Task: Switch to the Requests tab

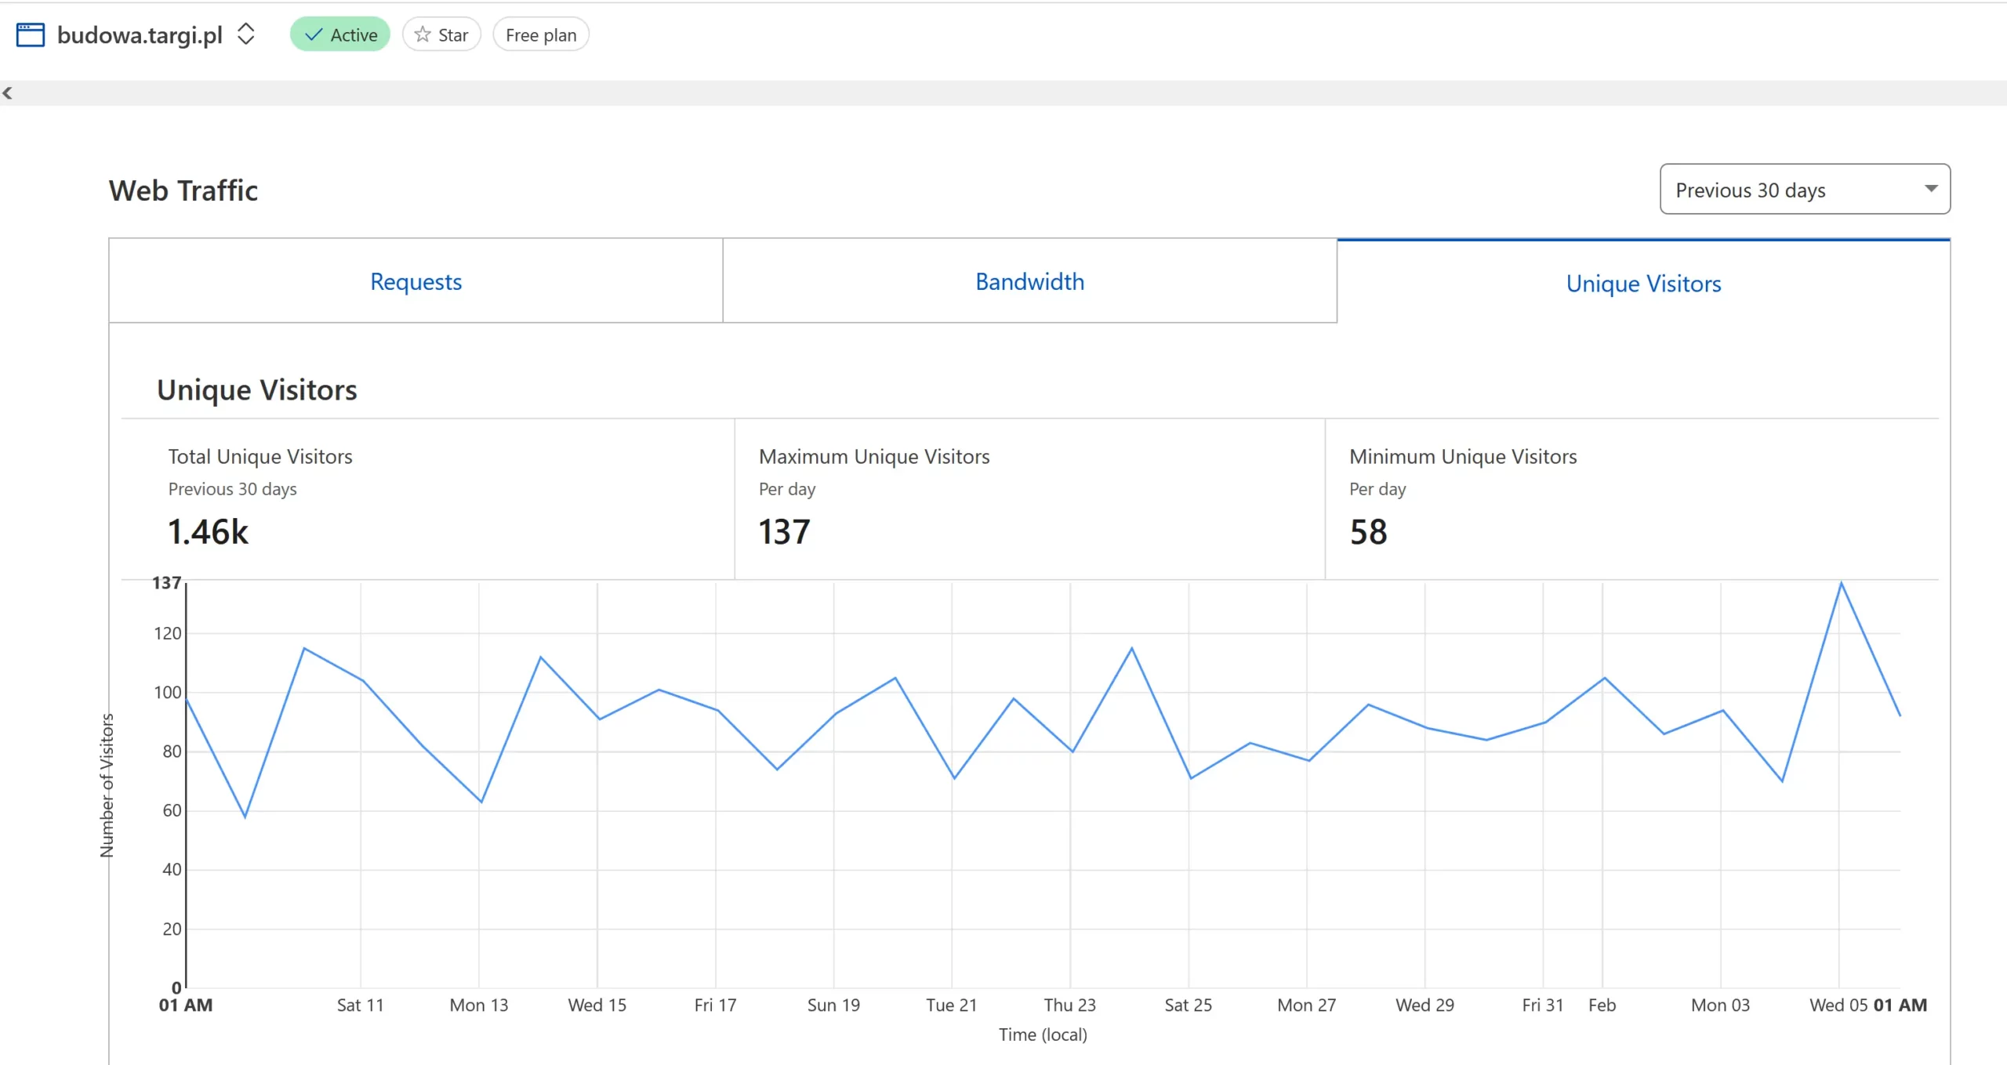Action: [416, 281]
